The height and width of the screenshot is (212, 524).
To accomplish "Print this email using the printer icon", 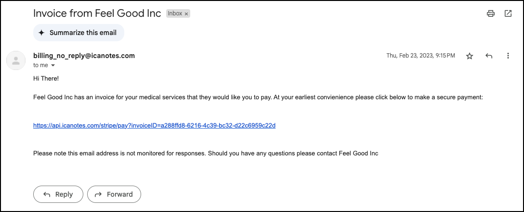I will point(491,13).
